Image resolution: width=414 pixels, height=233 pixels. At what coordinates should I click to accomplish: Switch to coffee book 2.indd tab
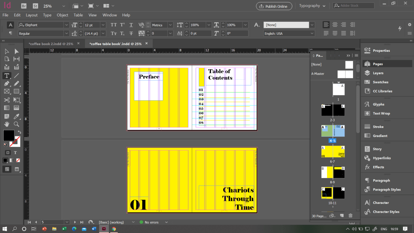[x=50, y=44]
